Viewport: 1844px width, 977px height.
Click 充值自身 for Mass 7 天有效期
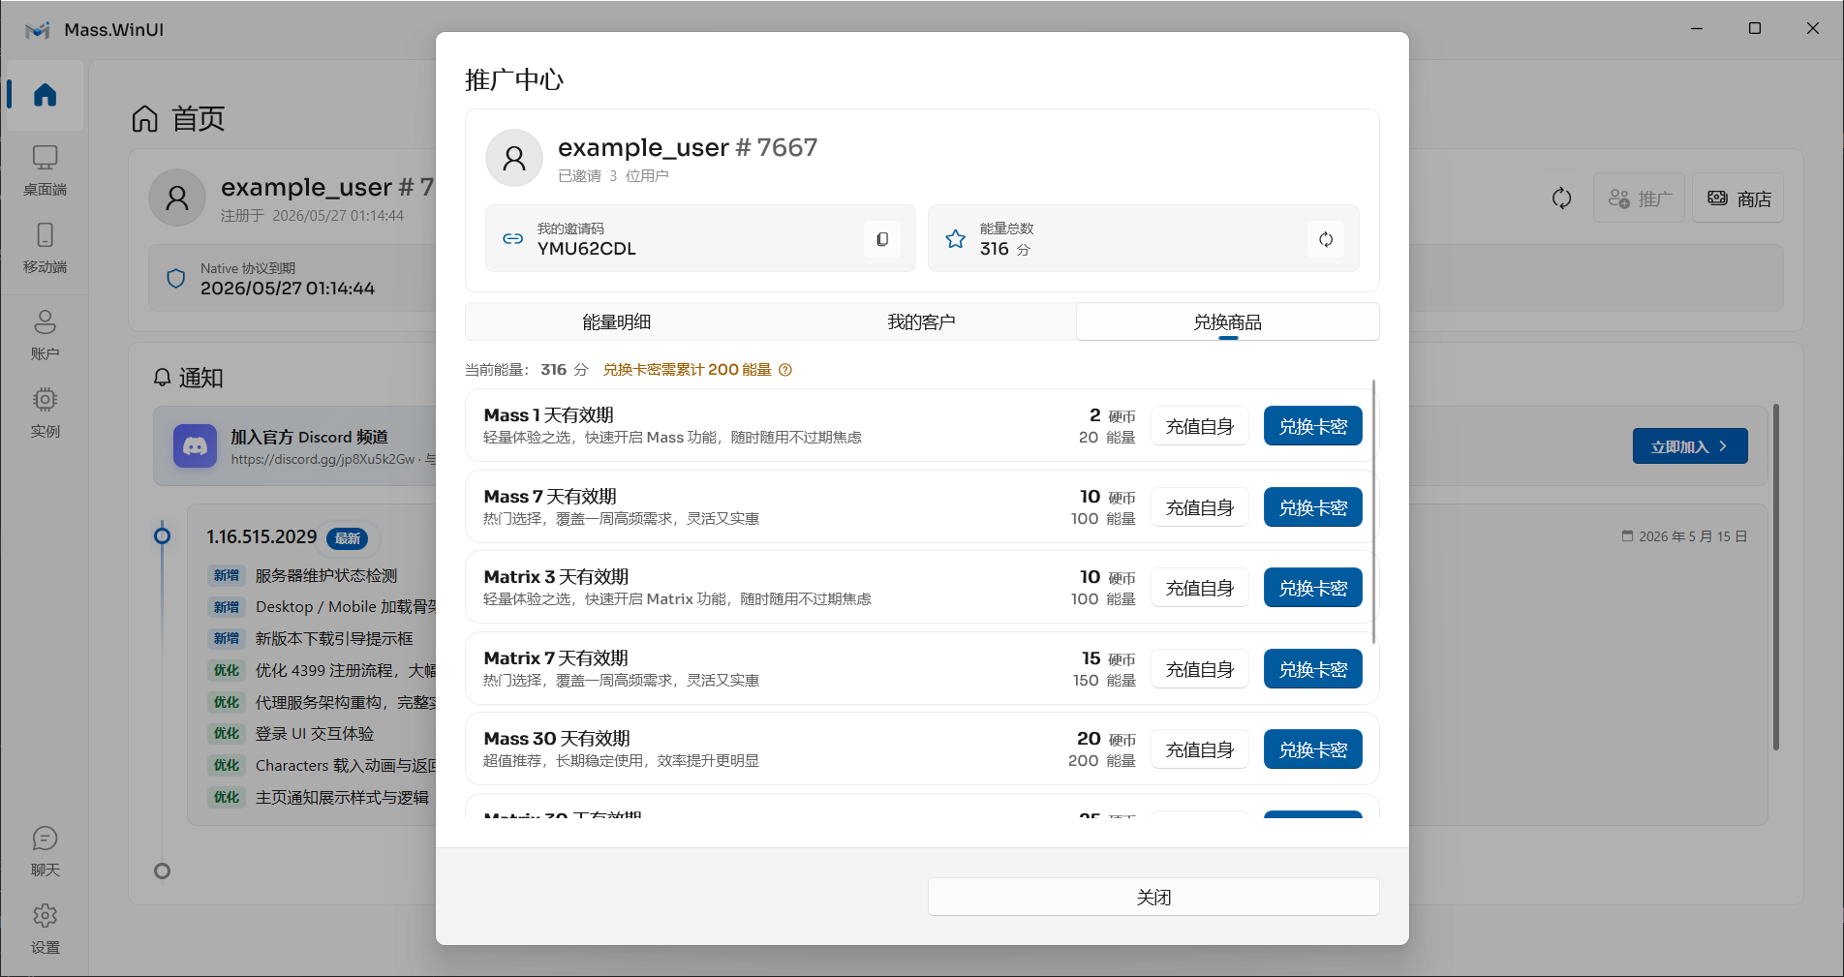[x=1200, y=507]
